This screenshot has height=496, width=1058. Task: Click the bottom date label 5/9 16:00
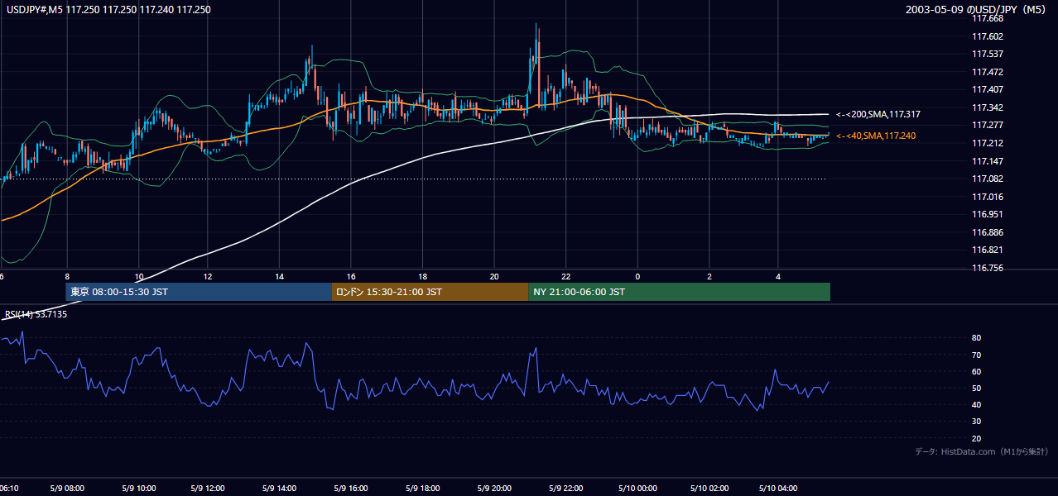351,489
